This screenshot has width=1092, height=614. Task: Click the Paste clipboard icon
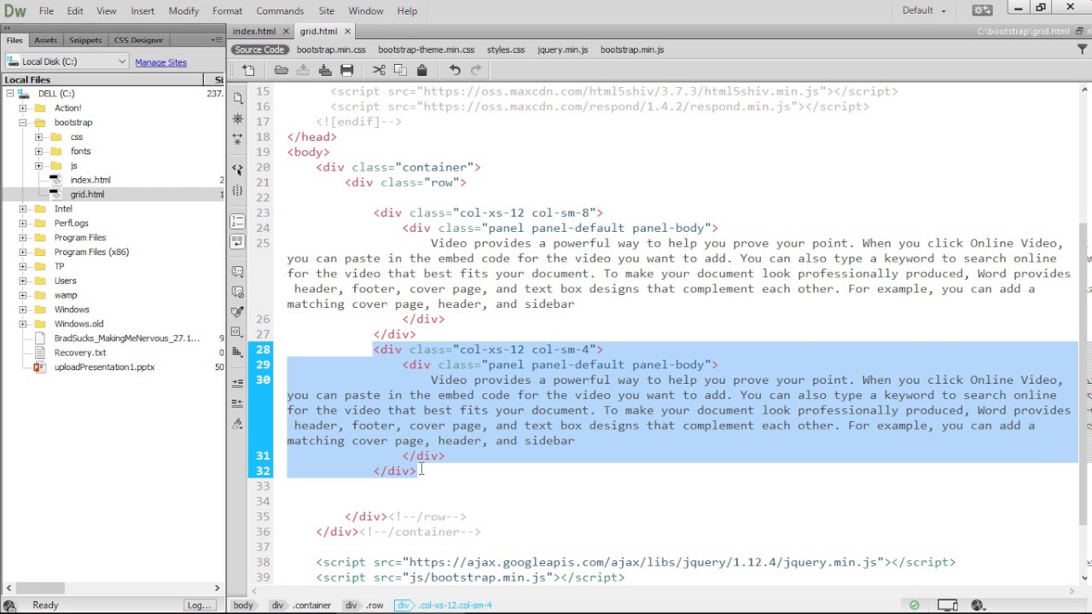[421, 70]
